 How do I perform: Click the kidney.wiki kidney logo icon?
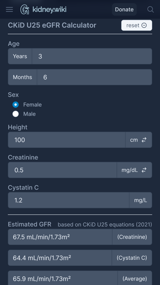pos(25,9)
